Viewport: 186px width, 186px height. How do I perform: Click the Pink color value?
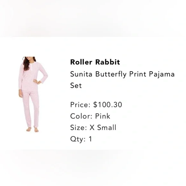[x=103, y=116]
